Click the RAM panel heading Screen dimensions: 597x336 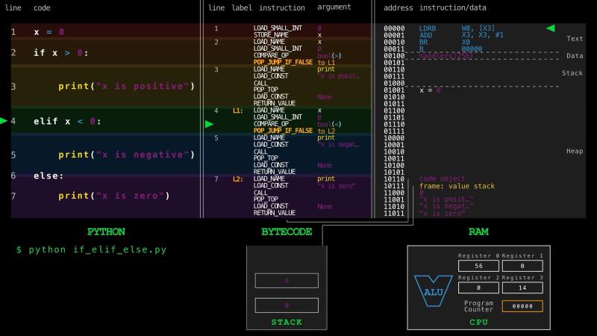click(478, 231)
